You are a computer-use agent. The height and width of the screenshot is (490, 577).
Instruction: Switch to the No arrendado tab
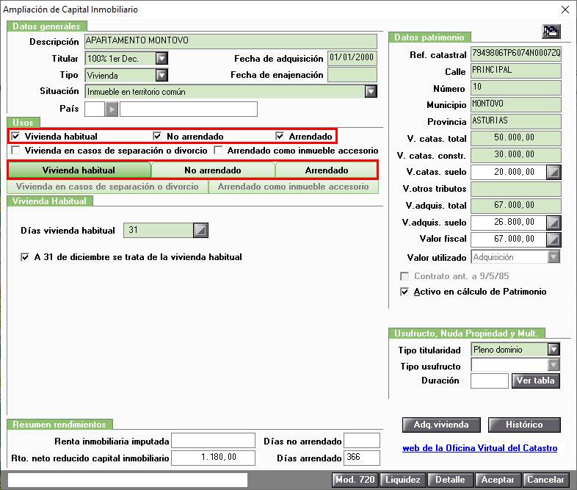(x=213, y=170)
